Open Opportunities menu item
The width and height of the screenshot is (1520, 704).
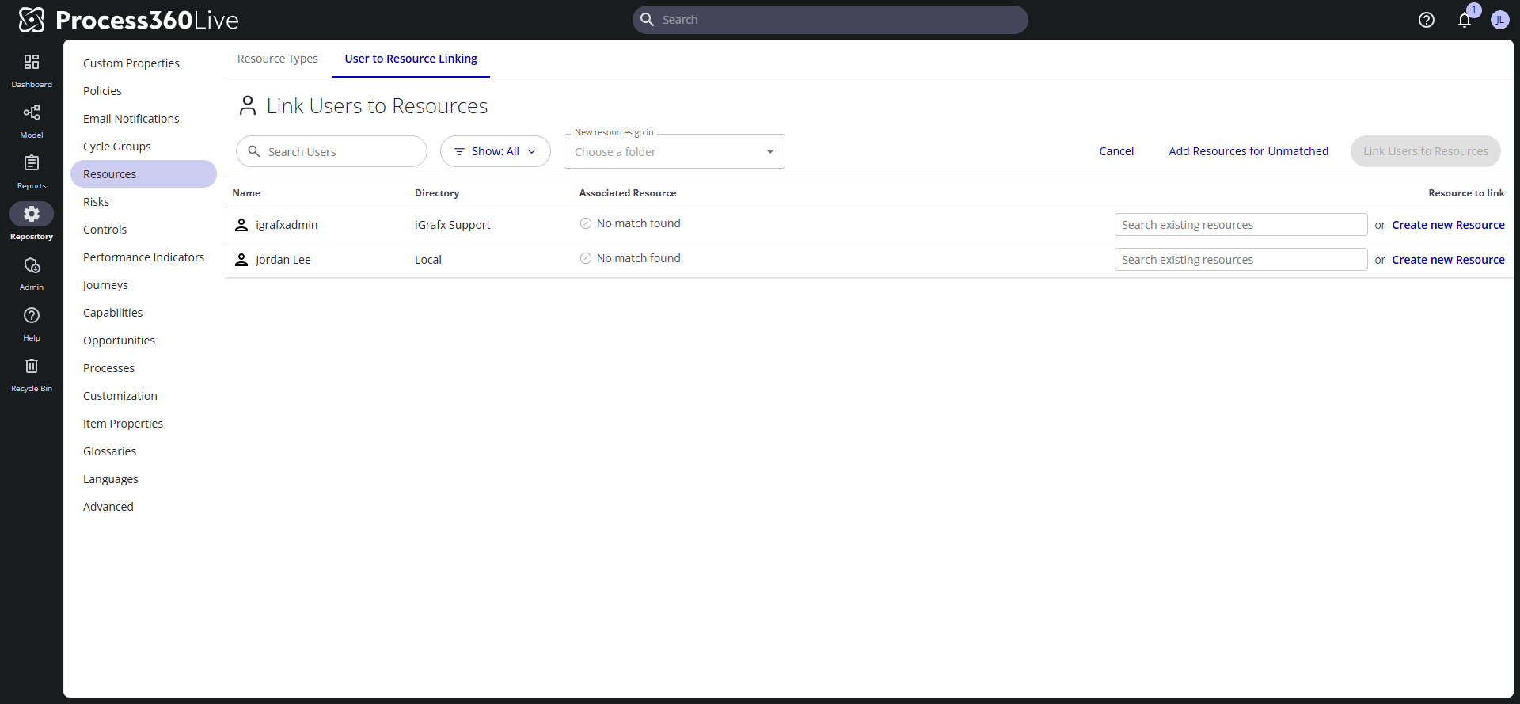tap(119, 341)
